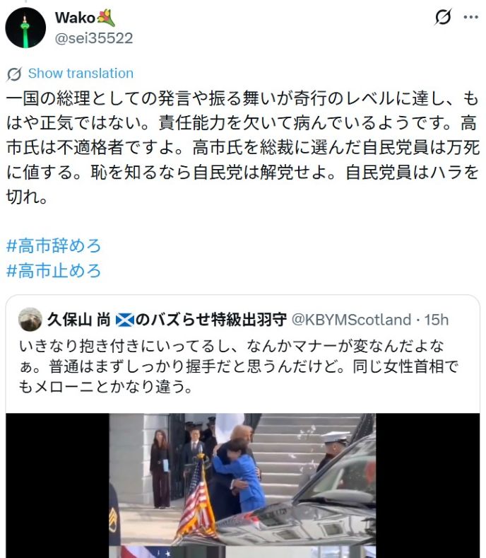
Task: Click the quoted author name 久保山 尚
Action: click(78, 320)
